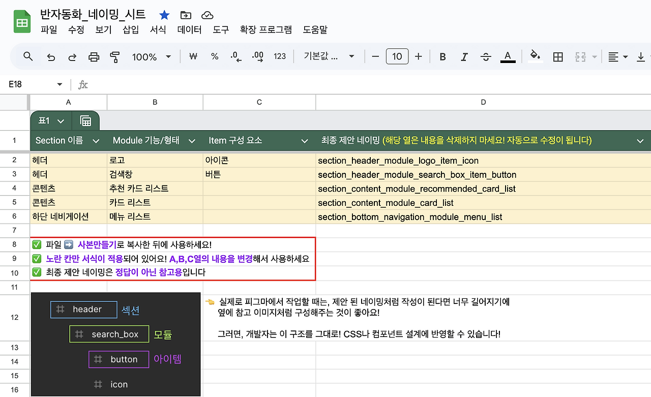Image resolution: width=651 pixels, height=397 pixels.
Task: Open the borders menu
Action: click(557, 56)
